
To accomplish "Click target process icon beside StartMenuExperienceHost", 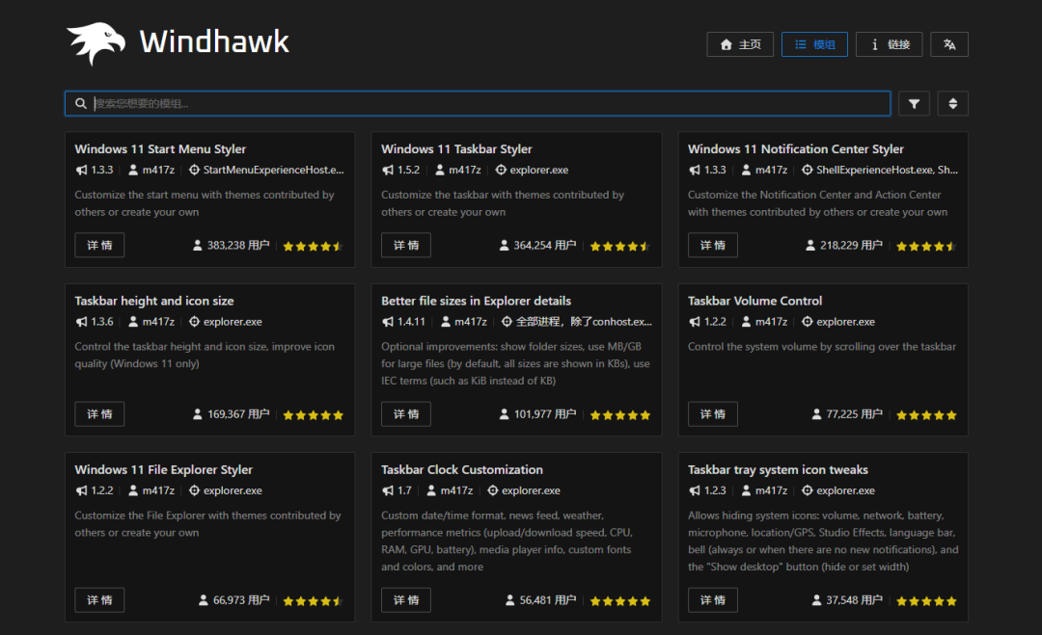I will 194,170.
